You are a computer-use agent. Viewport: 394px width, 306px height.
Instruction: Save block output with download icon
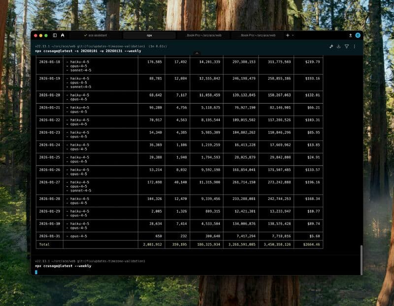tap(339, 46)
